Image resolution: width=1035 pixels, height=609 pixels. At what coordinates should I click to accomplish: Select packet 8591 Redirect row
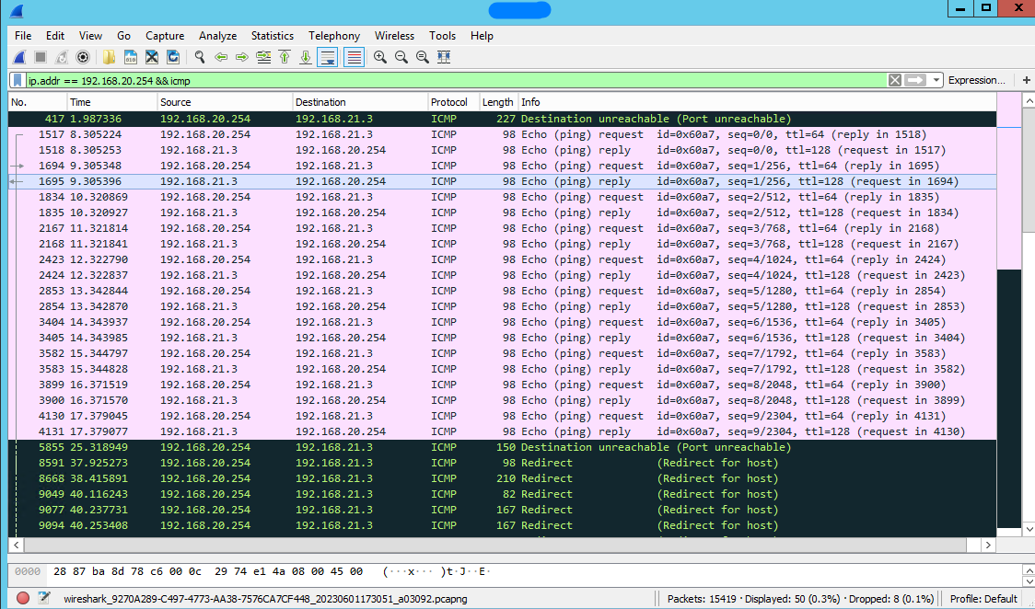tap(503, 463)
